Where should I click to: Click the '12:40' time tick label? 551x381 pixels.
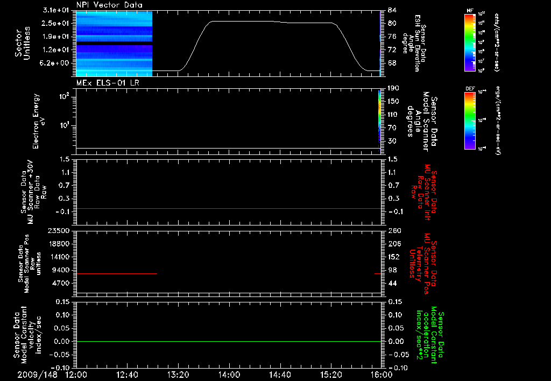coord(127,375)
